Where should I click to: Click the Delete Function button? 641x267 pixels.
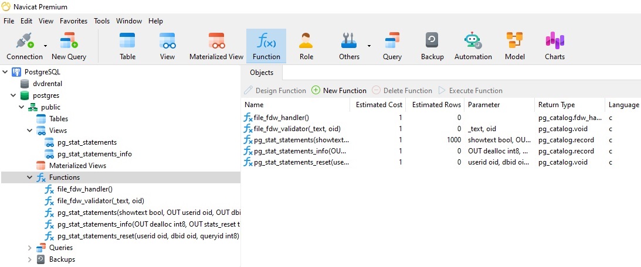tap(402, 91)
